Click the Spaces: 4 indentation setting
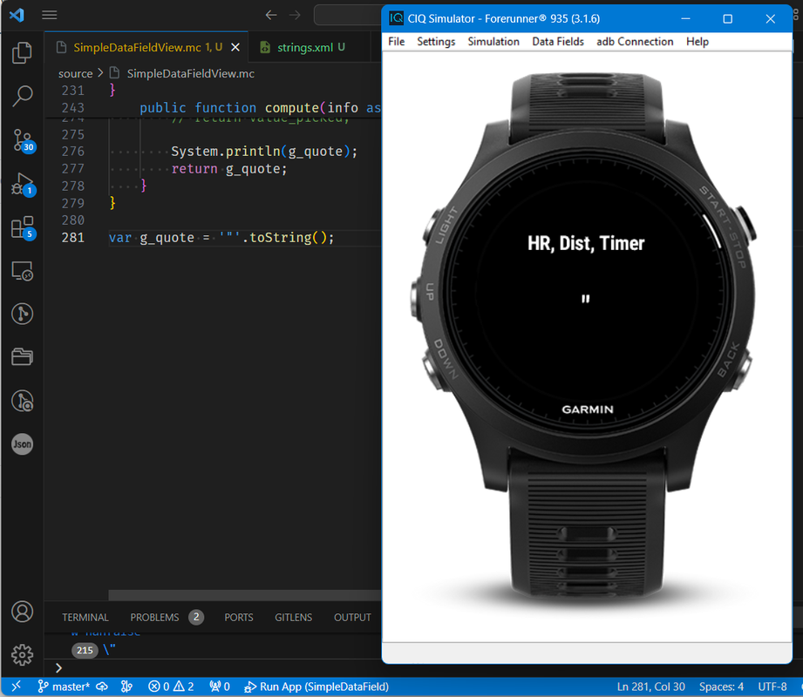The image size is (803, 697). [721, 687]
